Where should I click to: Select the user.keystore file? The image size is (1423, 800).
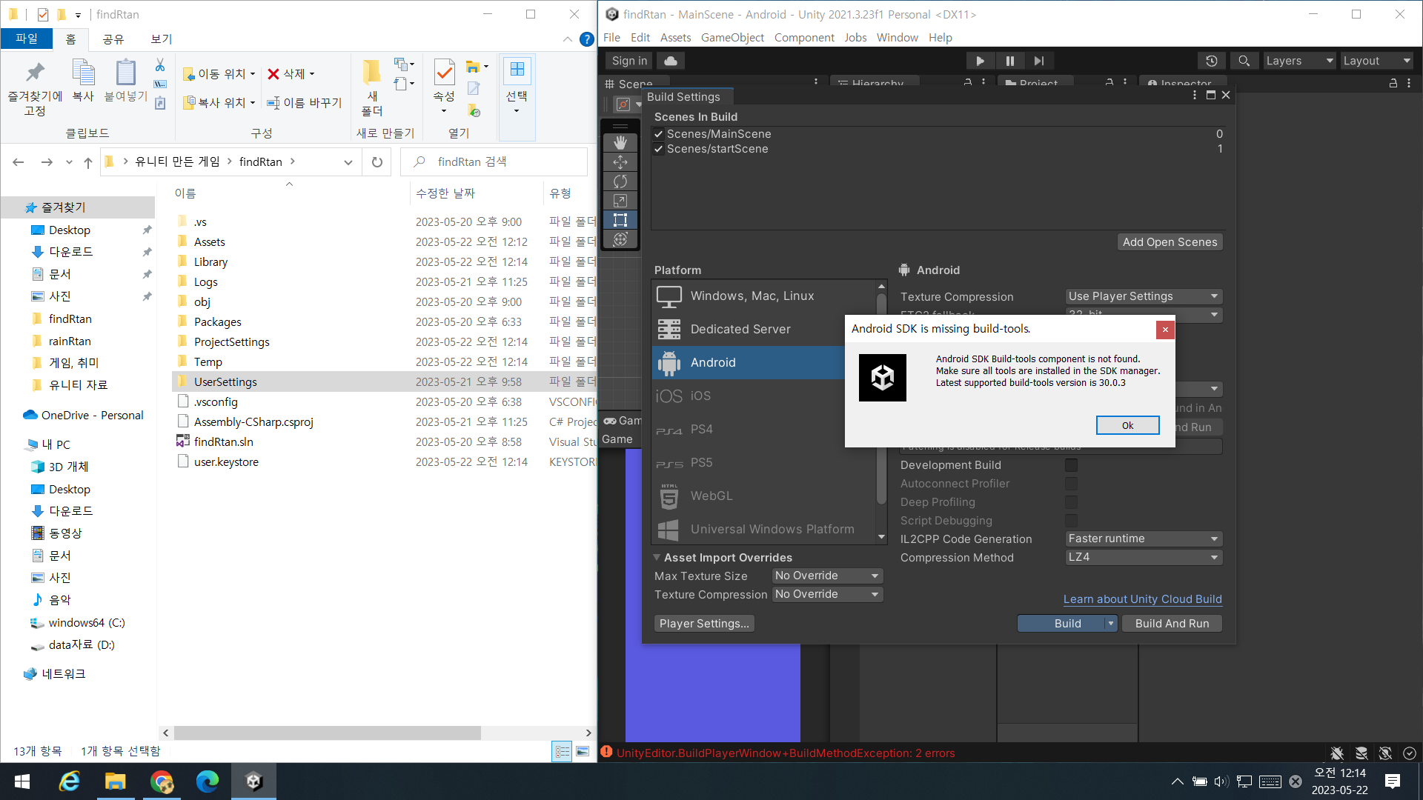tap(226, 462)
